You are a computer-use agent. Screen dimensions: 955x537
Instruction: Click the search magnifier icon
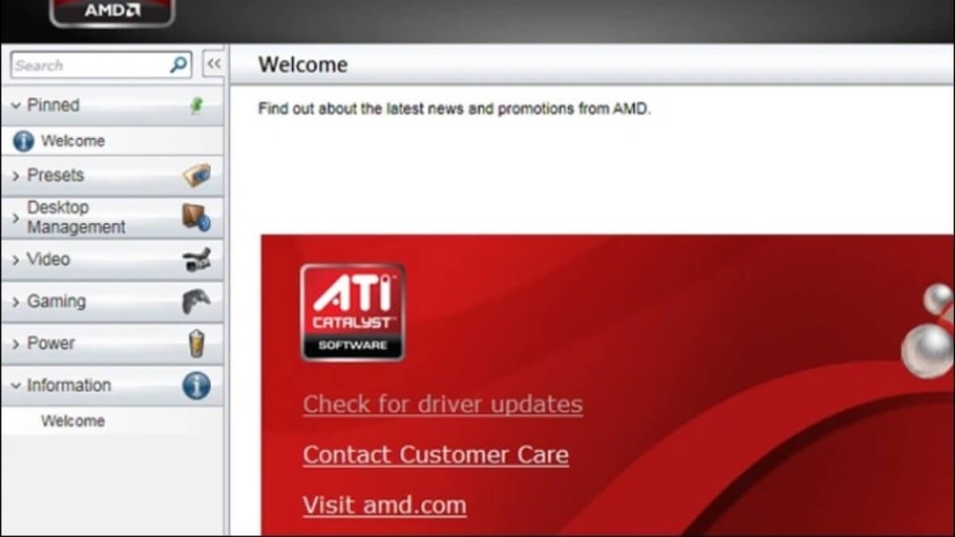point(179,65)
